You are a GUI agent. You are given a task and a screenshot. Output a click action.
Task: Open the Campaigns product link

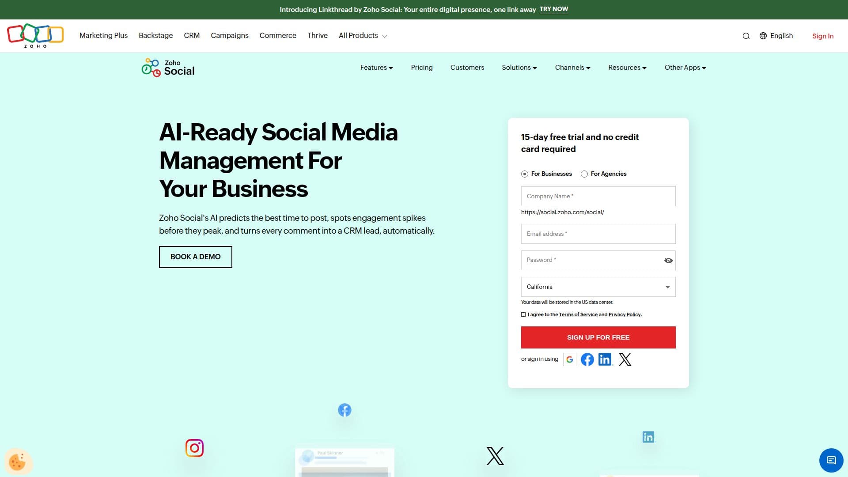pos(229,36)
